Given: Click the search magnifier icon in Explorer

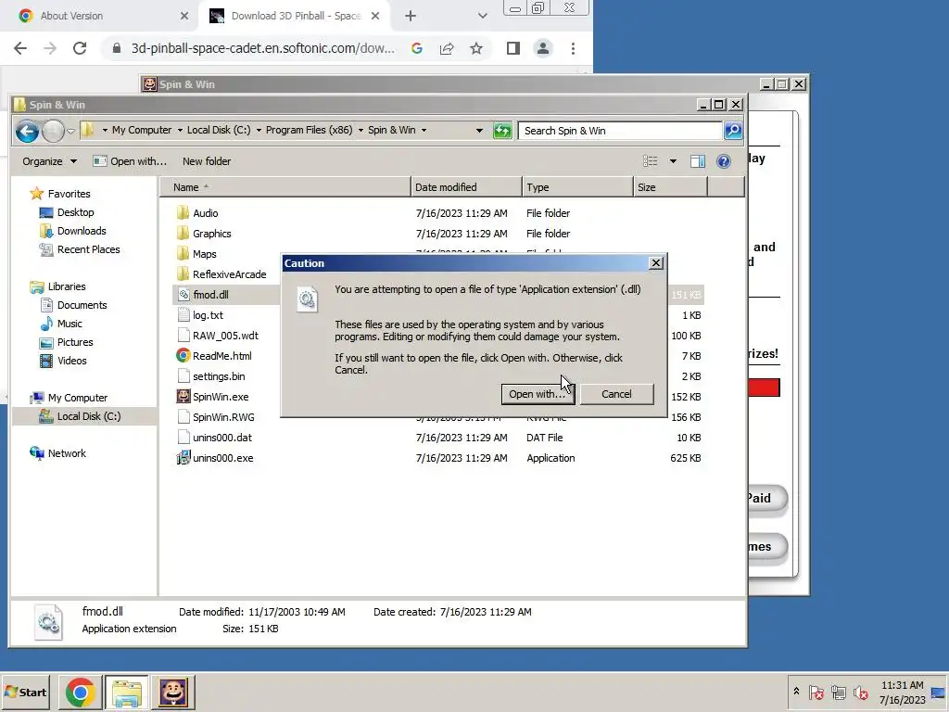Looking at the screenshot, I should click(733, 130).
